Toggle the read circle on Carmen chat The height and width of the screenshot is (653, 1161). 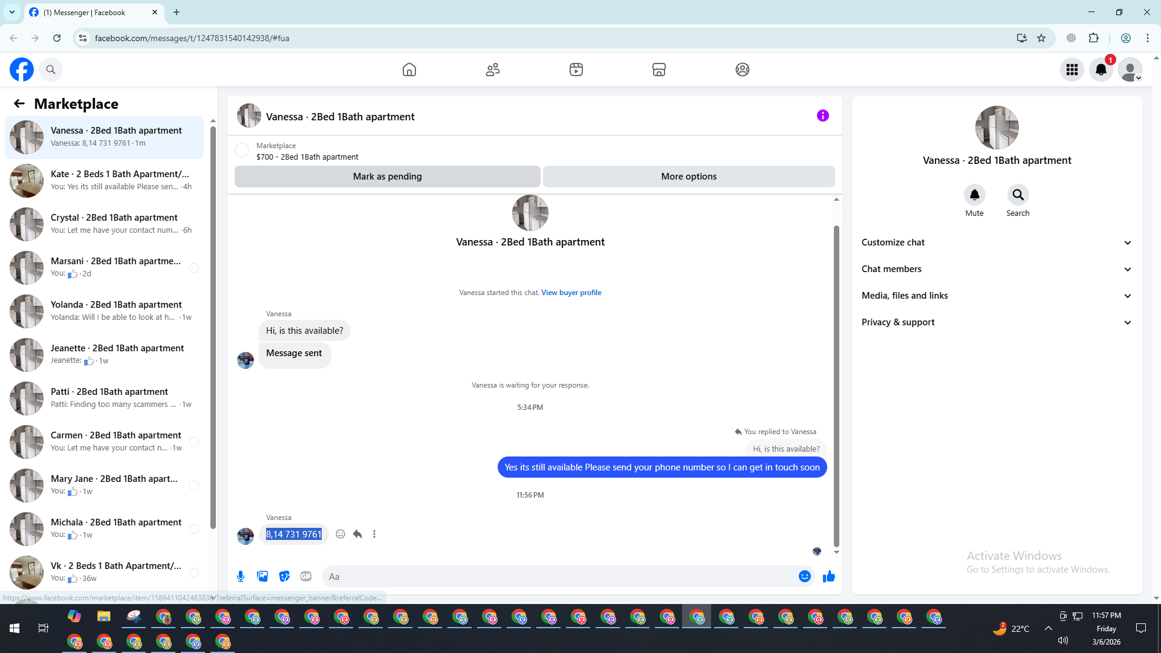tap(194, 442)
